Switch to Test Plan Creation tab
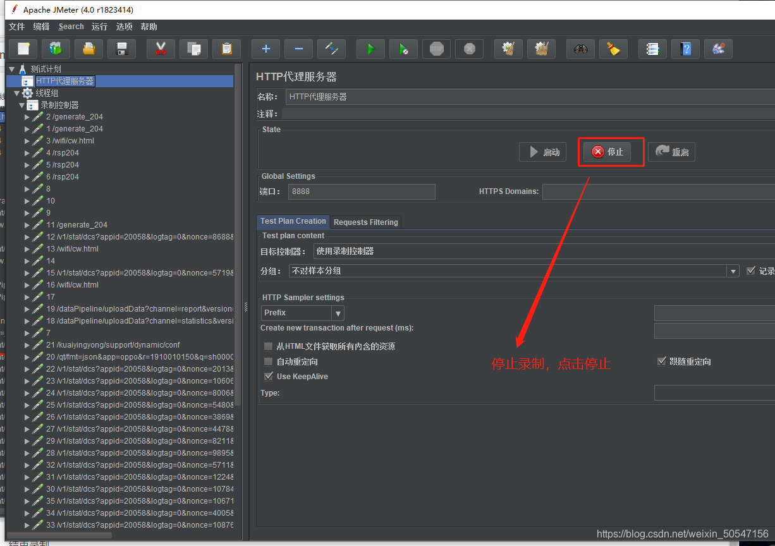 pyautogui.click(x=293, y=221)
